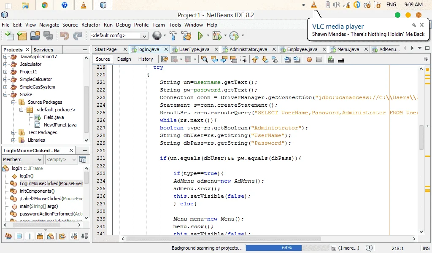Open the Members dropdown in Navigator
Image resolution: width=432 pixels, height=253 pixels.
[22, 159]
